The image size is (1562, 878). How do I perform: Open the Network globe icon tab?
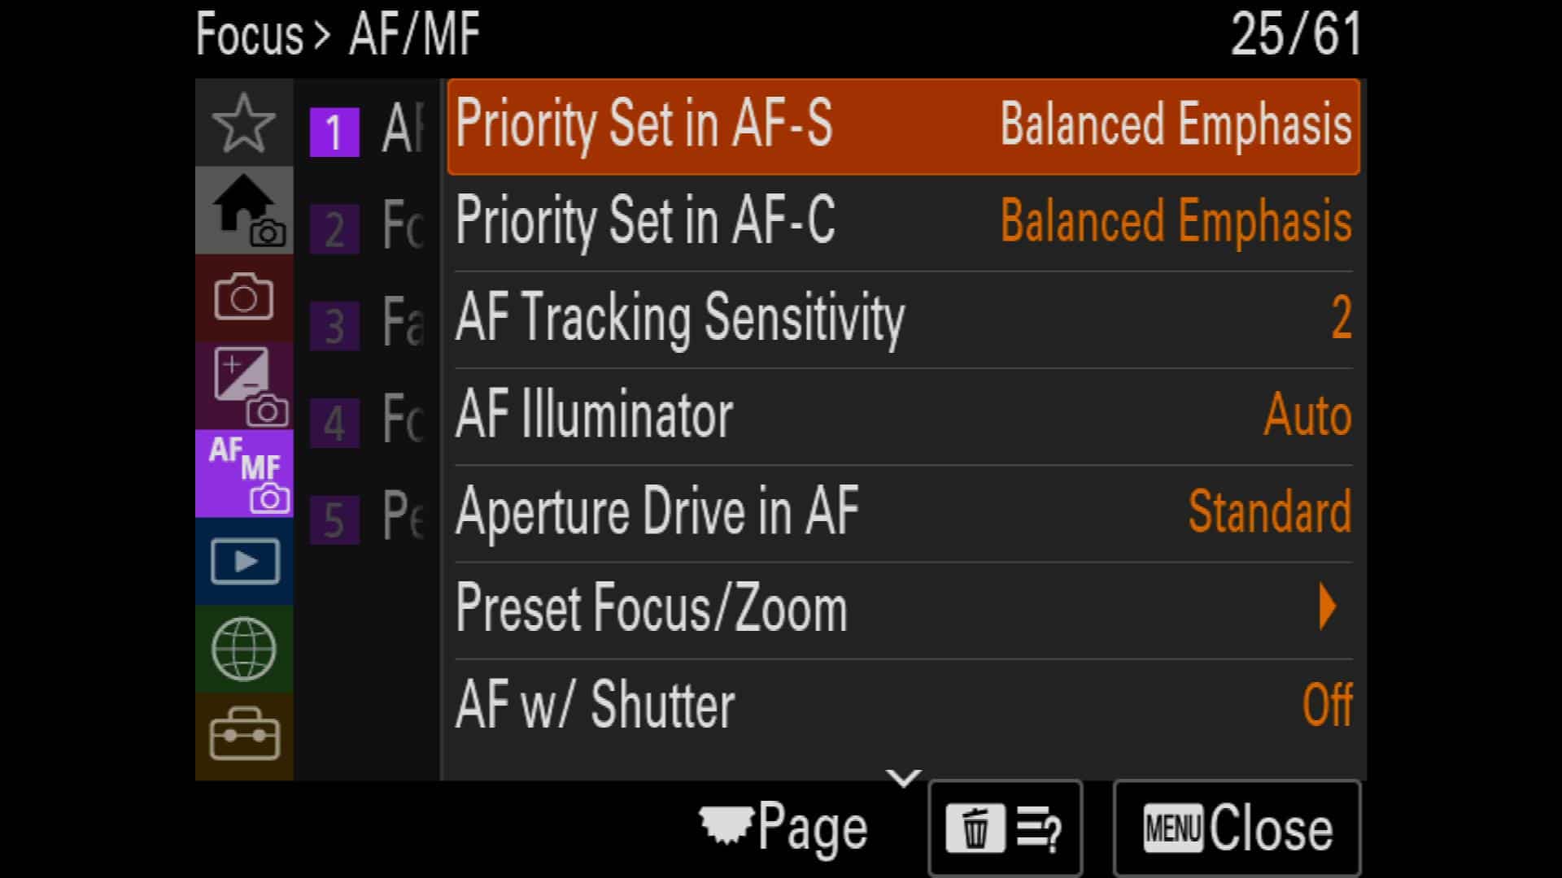(x=244, y=649)
